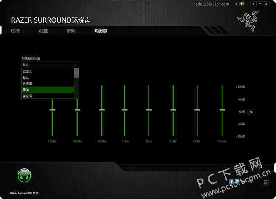The height and width of the screenshot is (199, 276).
Task: Open the help question mark button
Action: (253, 4)
